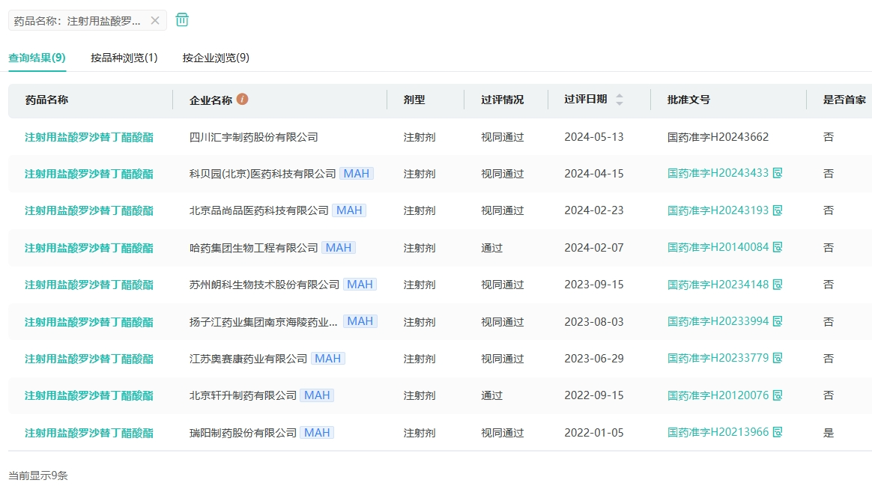Click MAH tag beside 扬子江药业集团
This screenshot has height=486, width=872.
(360, 321)
